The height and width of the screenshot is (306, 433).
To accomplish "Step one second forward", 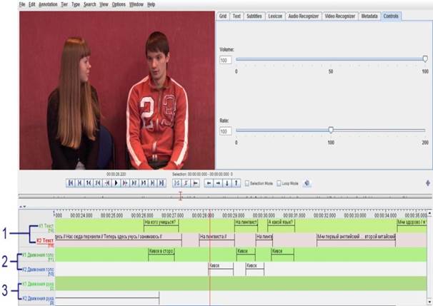I will (144, 183).
